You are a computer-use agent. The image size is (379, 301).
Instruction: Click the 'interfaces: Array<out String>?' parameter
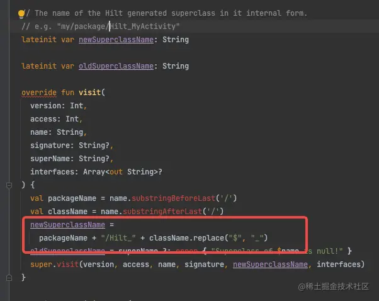[96, 172]
